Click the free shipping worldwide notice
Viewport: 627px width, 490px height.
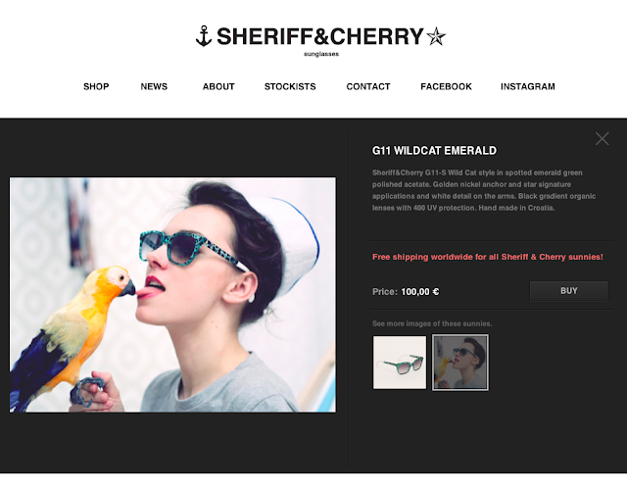tap(488, 257)
